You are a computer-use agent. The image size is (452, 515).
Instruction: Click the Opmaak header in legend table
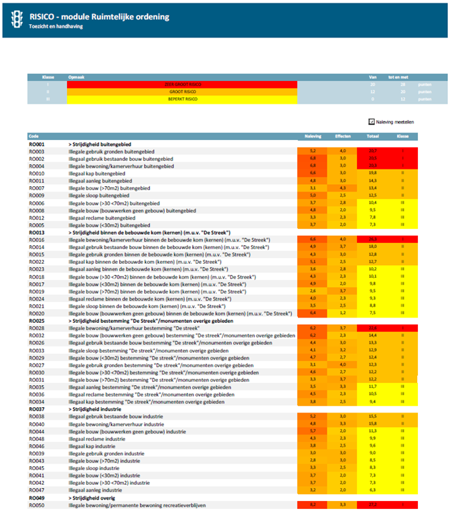(x=76, y=76)
